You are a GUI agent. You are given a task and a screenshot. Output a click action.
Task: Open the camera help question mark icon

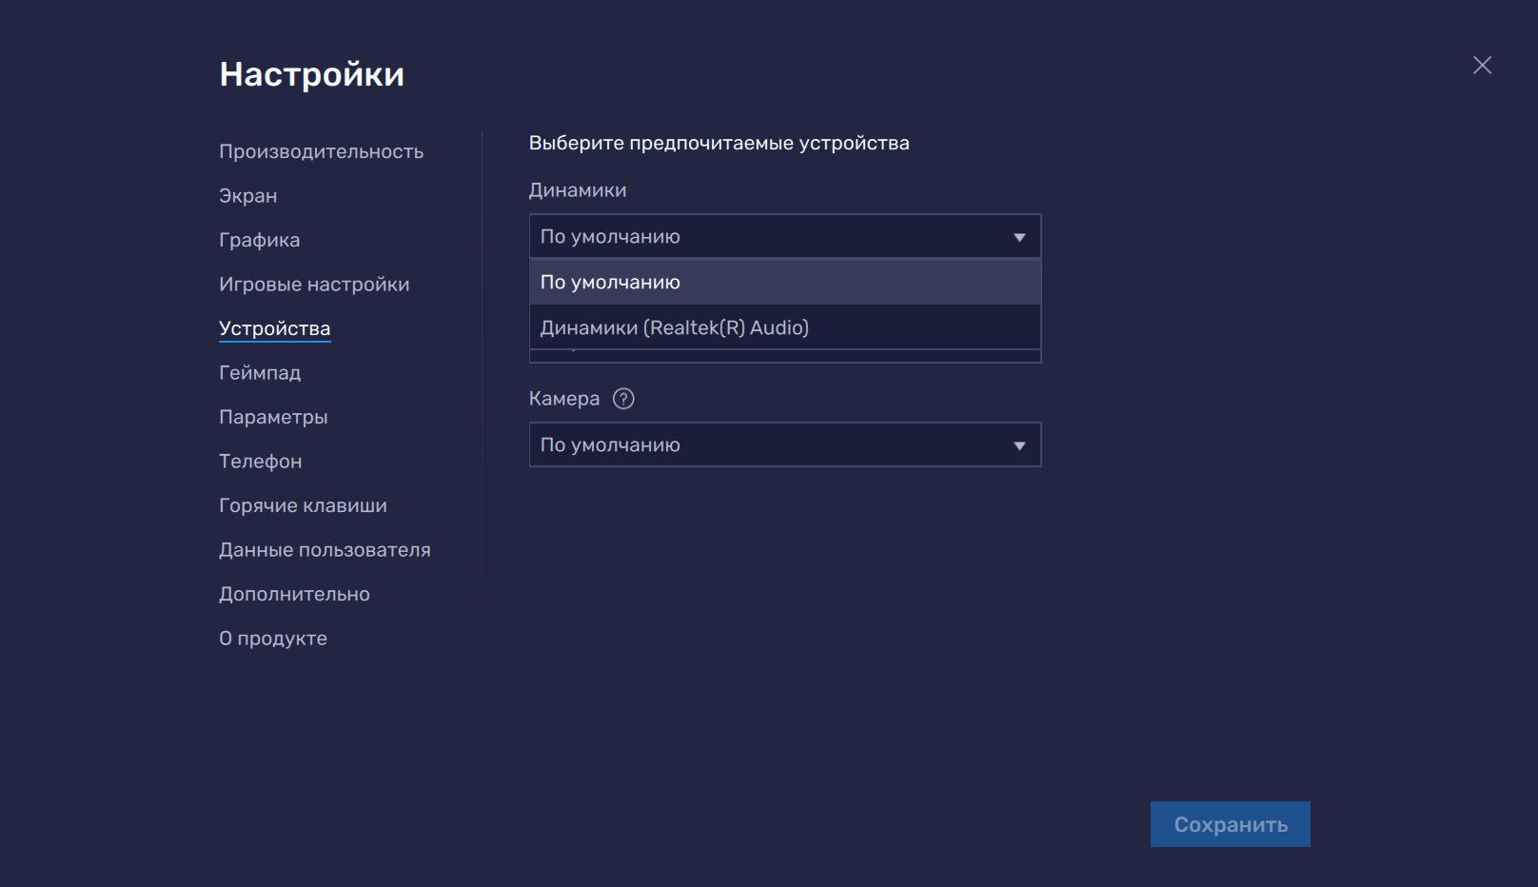point(623,399)
